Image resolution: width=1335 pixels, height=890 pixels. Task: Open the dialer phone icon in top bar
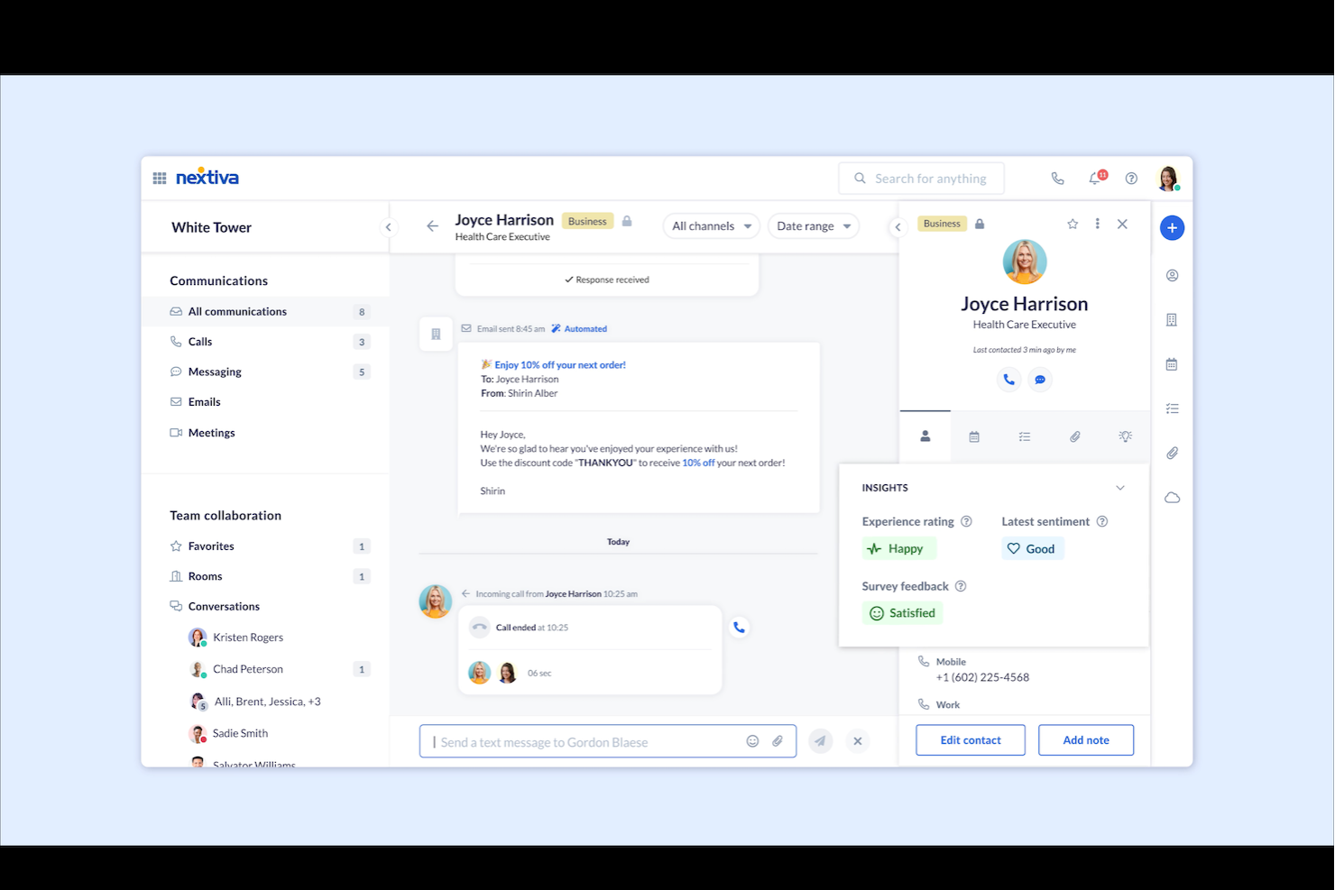1057,178
